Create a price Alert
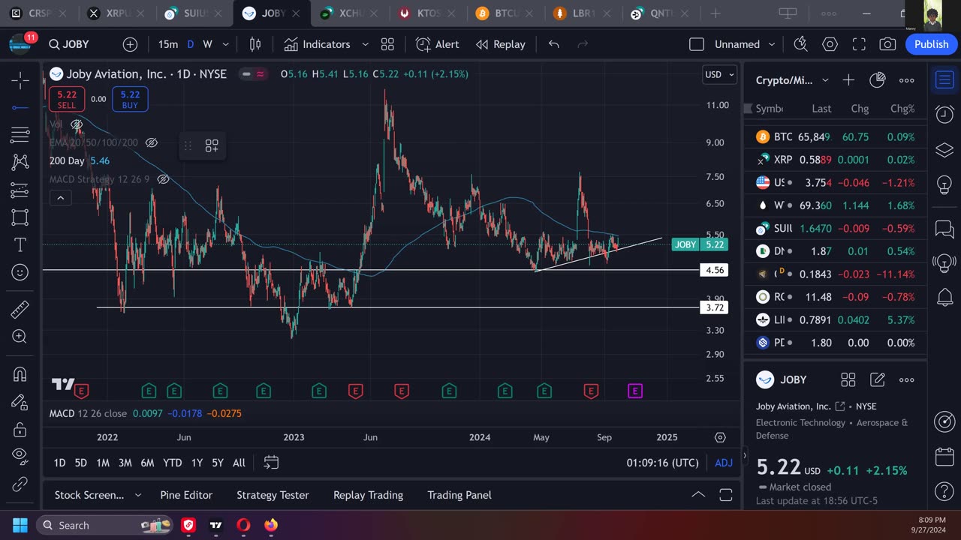This screenshot has height=540, width=961. [x=438, y=44]
